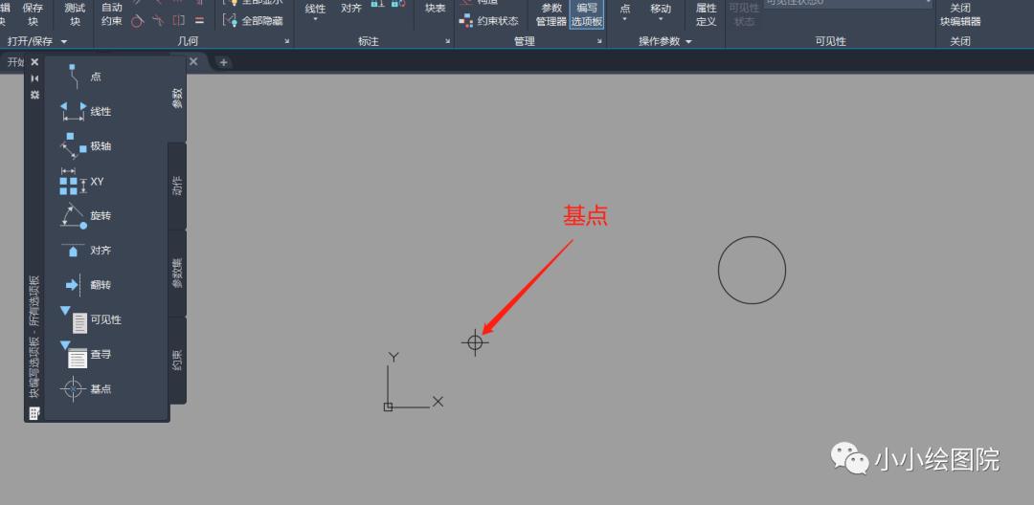Image resolution: width=1034 pixels, height=505 pixels.
Task: Open the visibility state combo box
Action: (848, 3)
